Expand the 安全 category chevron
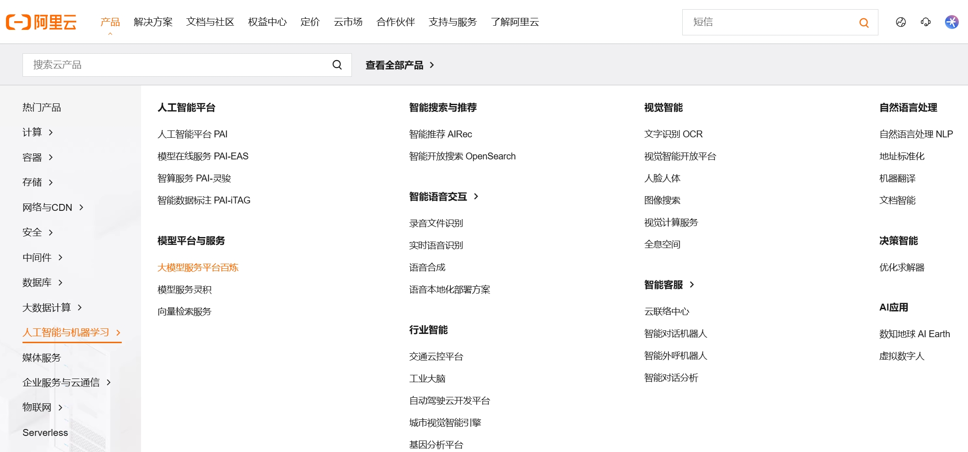968x452 pixels. tap(51, 232)
